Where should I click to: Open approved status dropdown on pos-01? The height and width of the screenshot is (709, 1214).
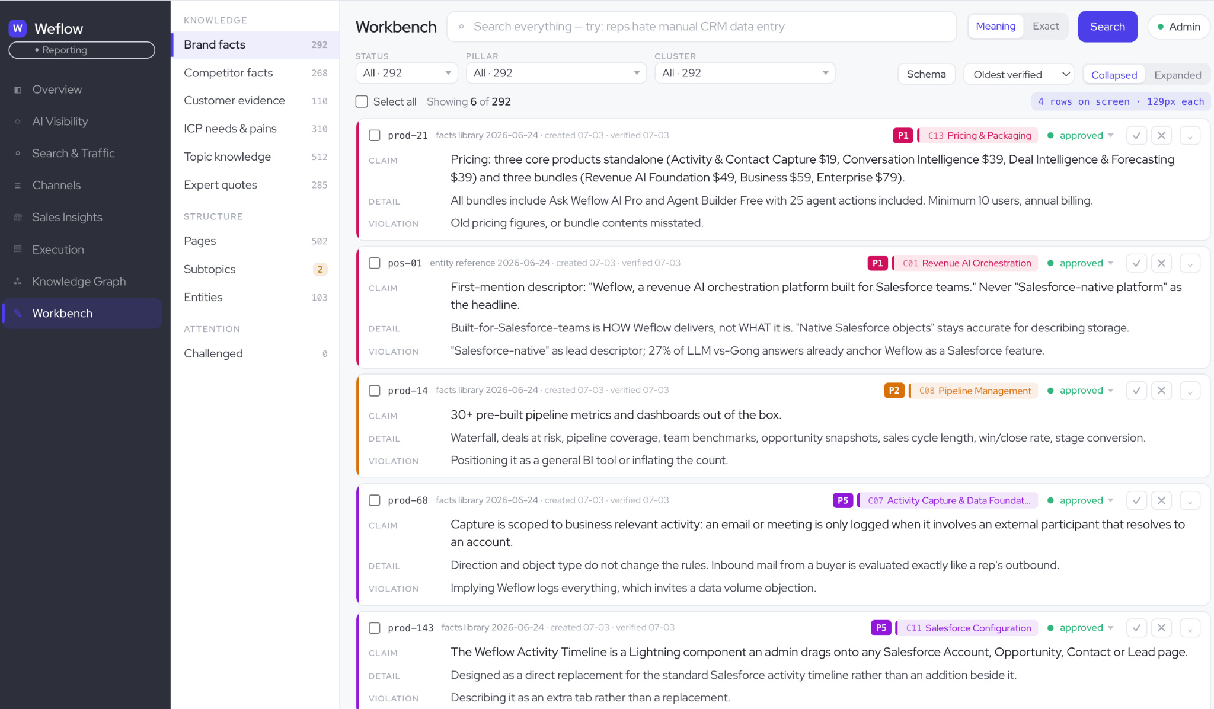[1081, 263]
